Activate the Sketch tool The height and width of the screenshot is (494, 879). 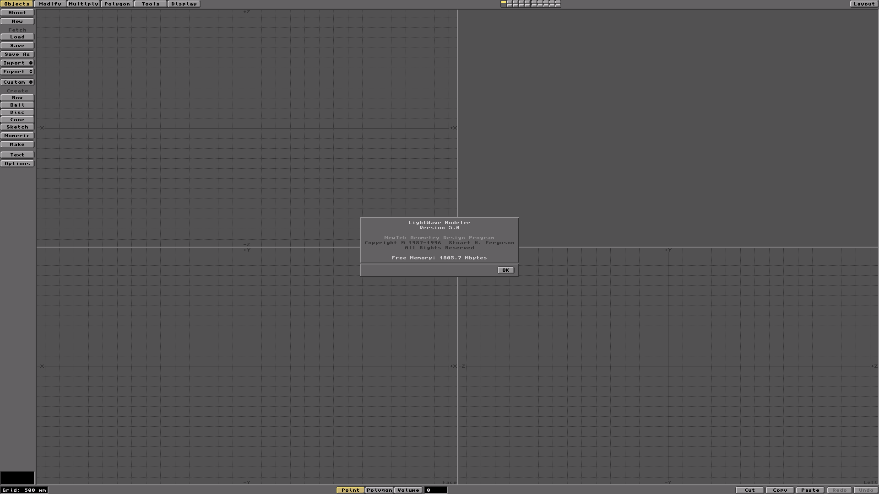[x=17, y=127]
